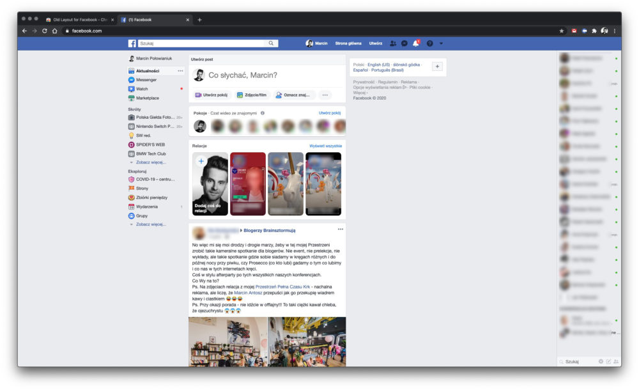Click Utwórz pokój link in Pokoje
The width and height of the screenshot is (639, 390).
point(330,113)
